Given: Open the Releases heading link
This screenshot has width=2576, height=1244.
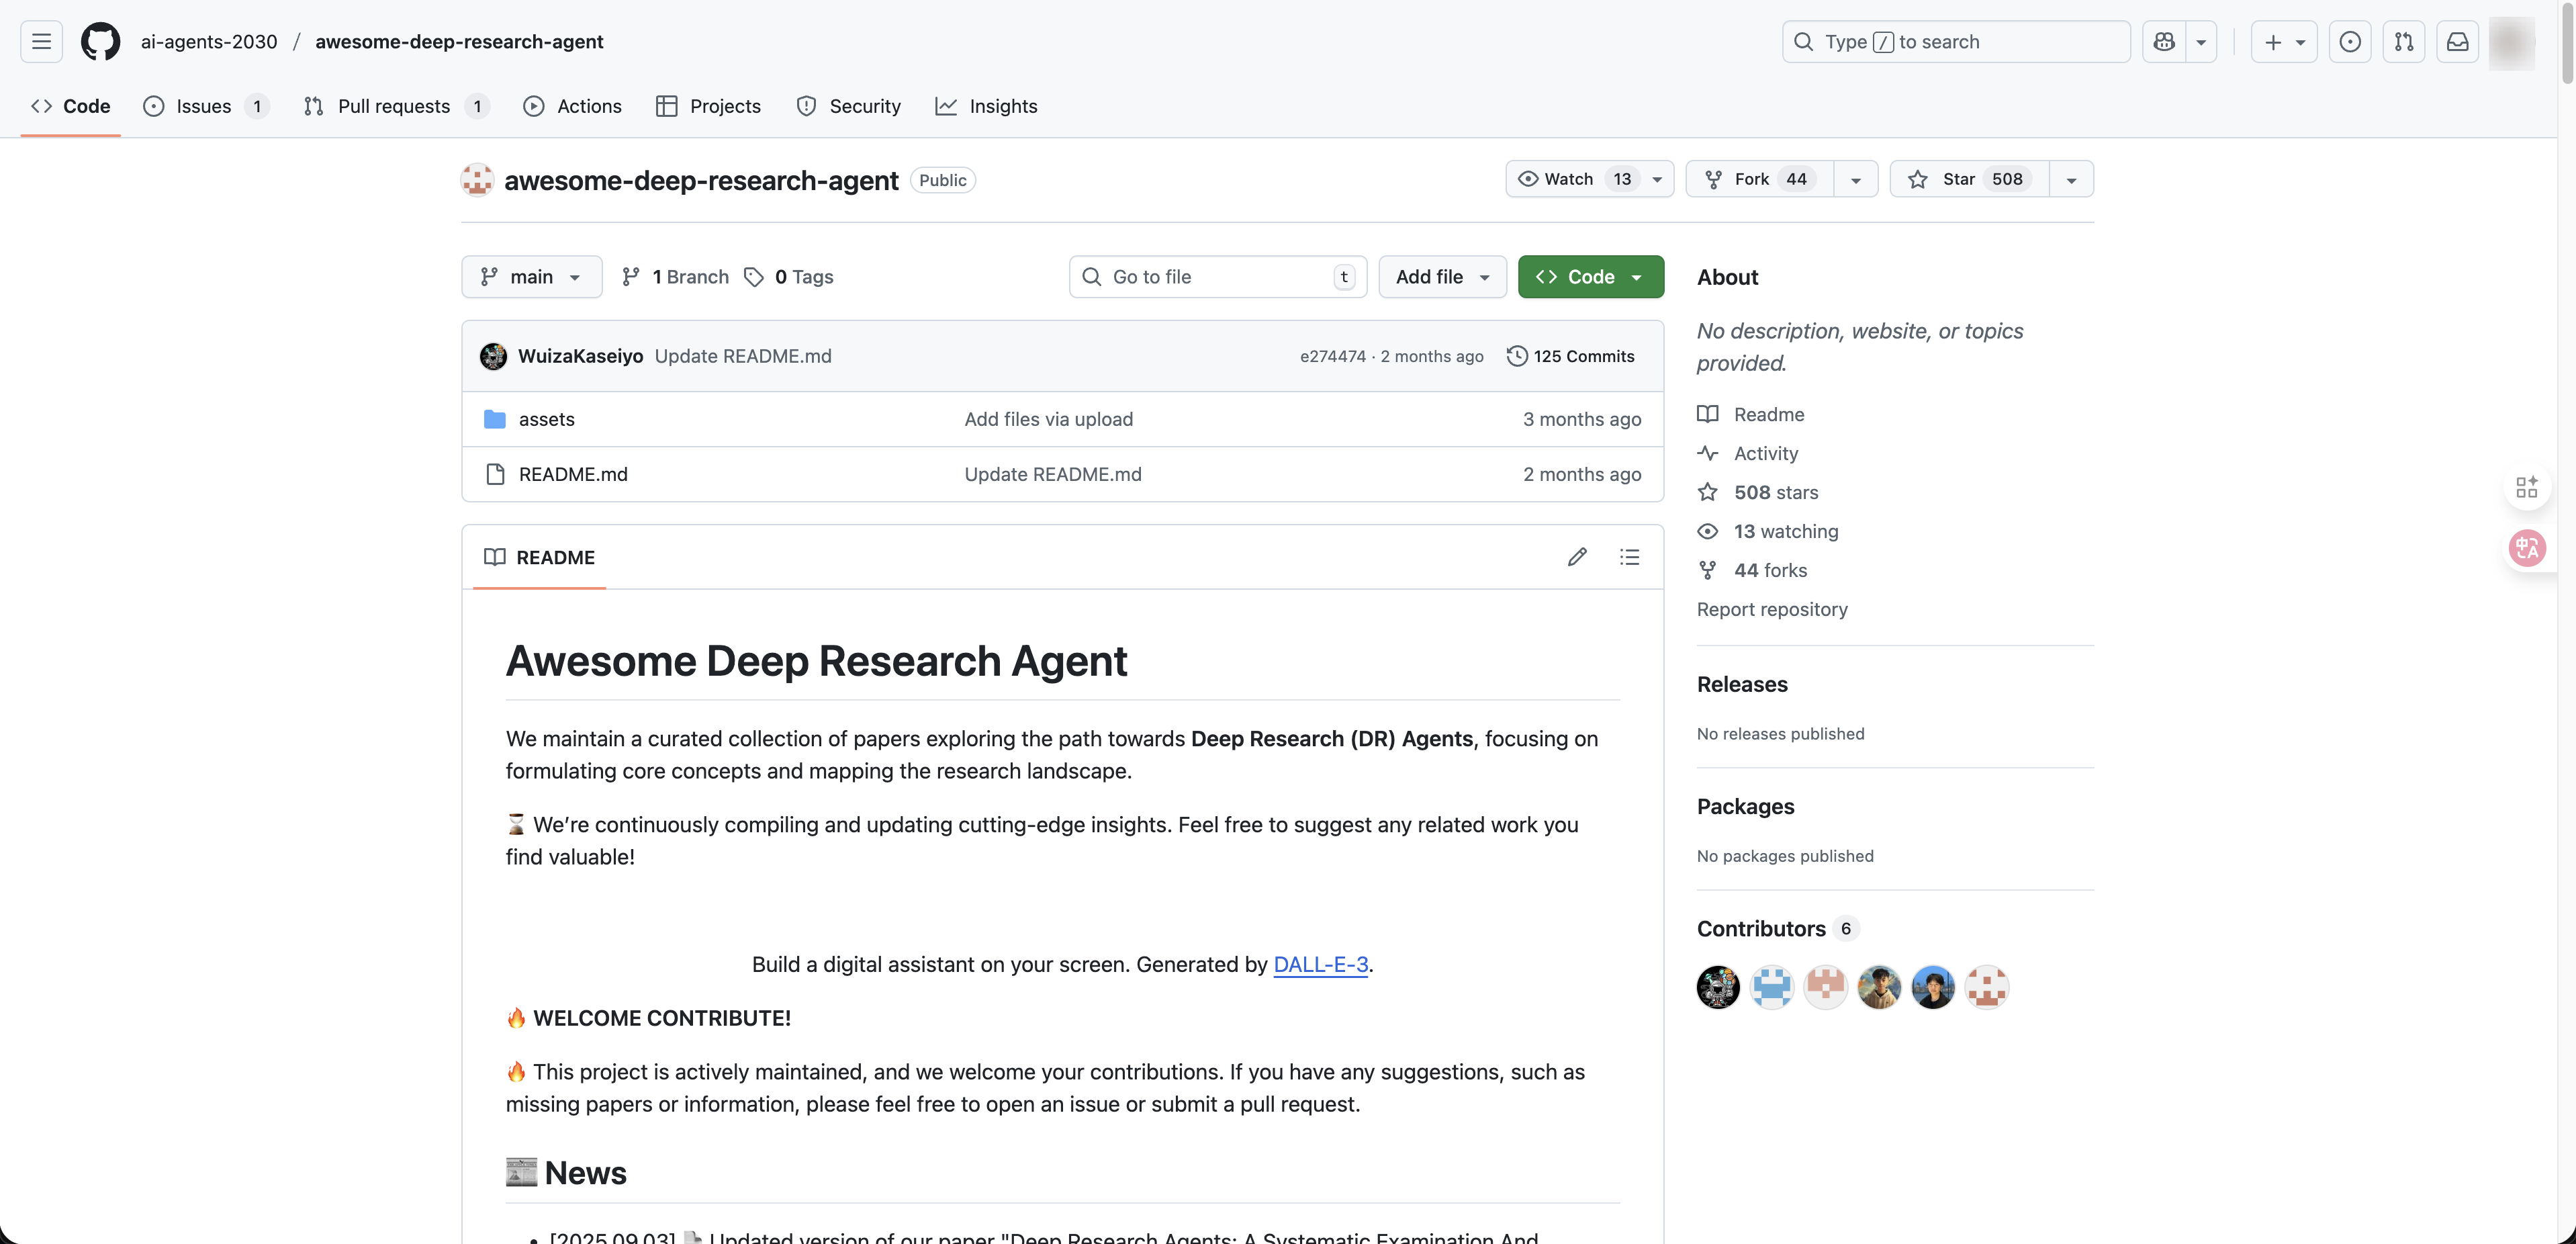Looking at the screenshot, I should tap(1742, 684).
